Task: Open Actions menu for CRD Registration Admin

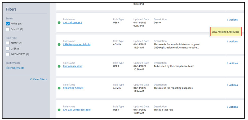Action: pos(232,41)
